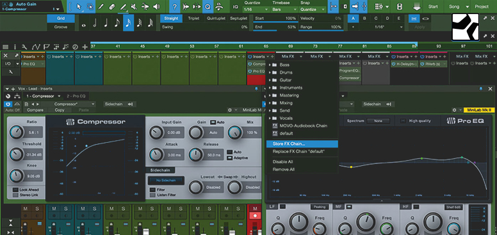Open the Spectrum None dropdown

point(379,120)
